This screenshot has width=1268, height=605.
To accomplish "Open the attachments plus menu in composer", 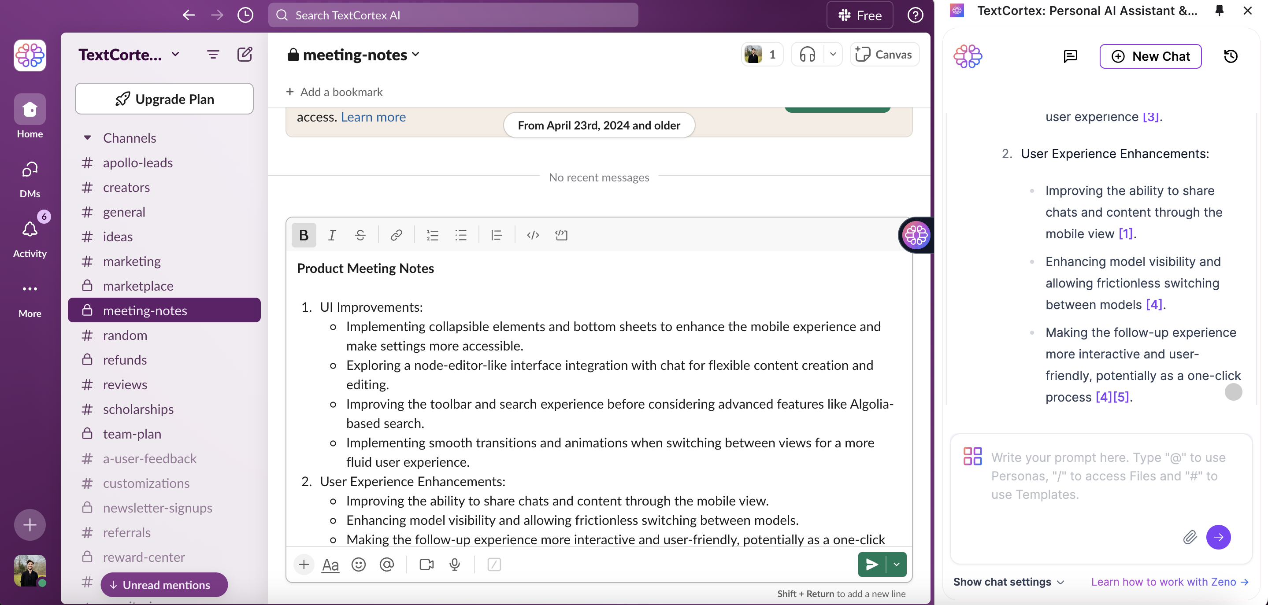I will click(x=304, y=564).
